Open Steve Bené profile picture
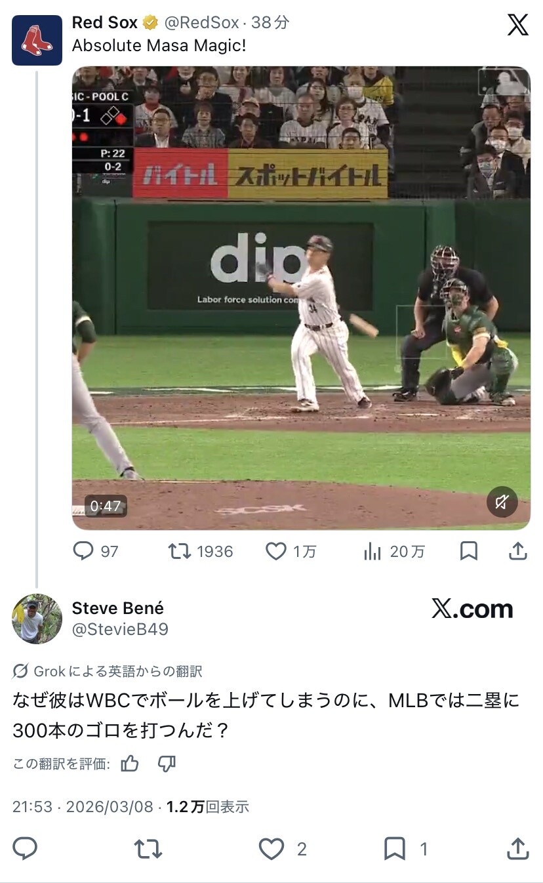This screenshot has width=543, height=883. click(x=37, y=619)
